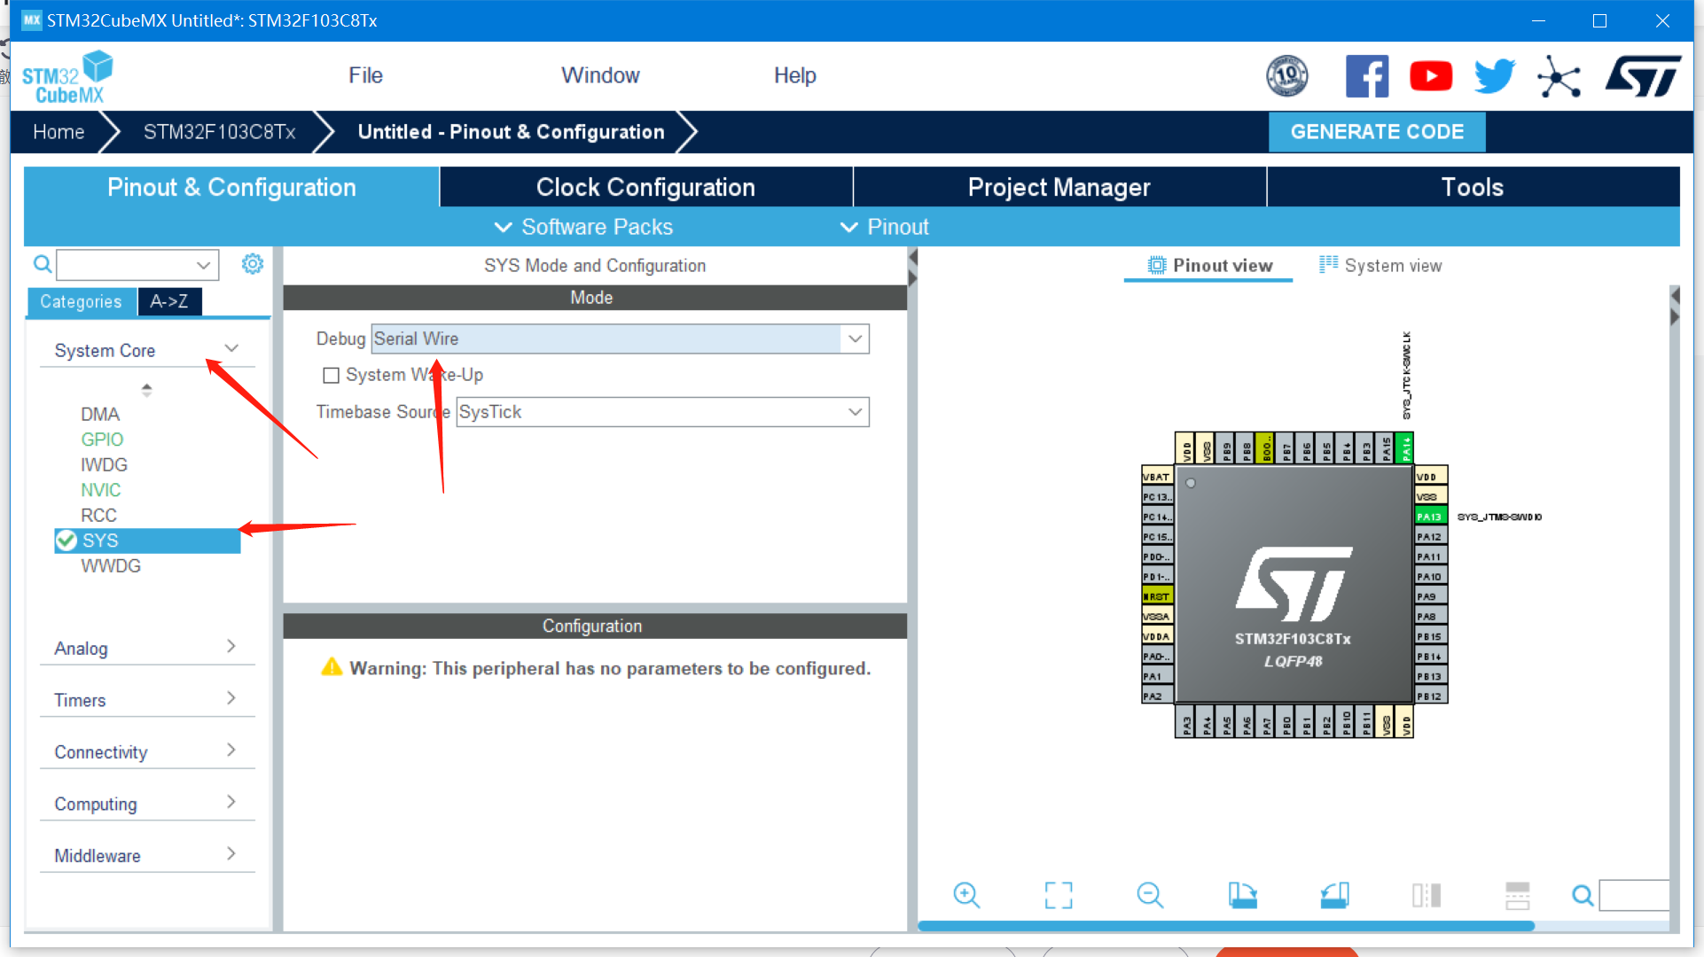
Task: Enable the System Wake-Up checkbox
Action: point(332,375)
